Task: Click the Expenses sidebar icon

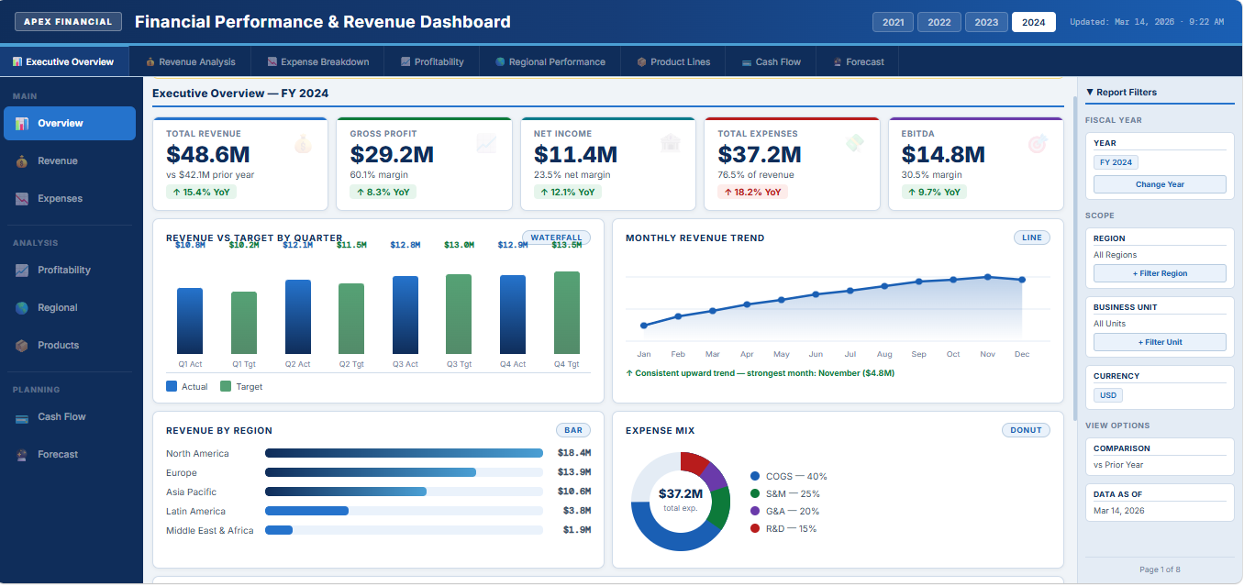Action: coord(22,199)
